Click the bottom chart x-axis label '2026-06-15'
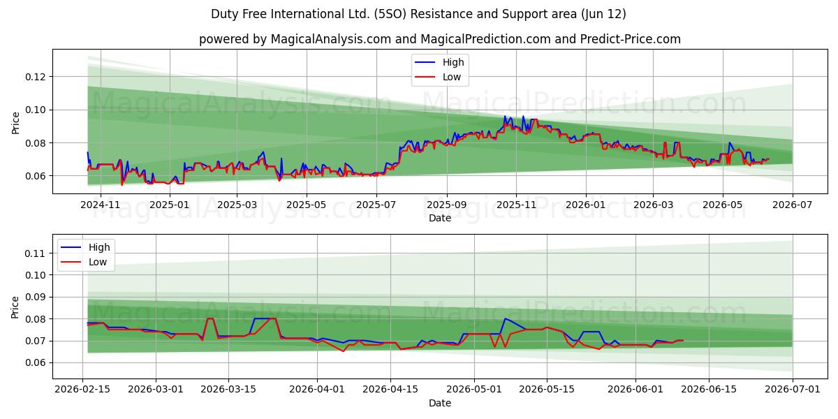This screenshot has width=838, height=419. [x=709, y=390]
